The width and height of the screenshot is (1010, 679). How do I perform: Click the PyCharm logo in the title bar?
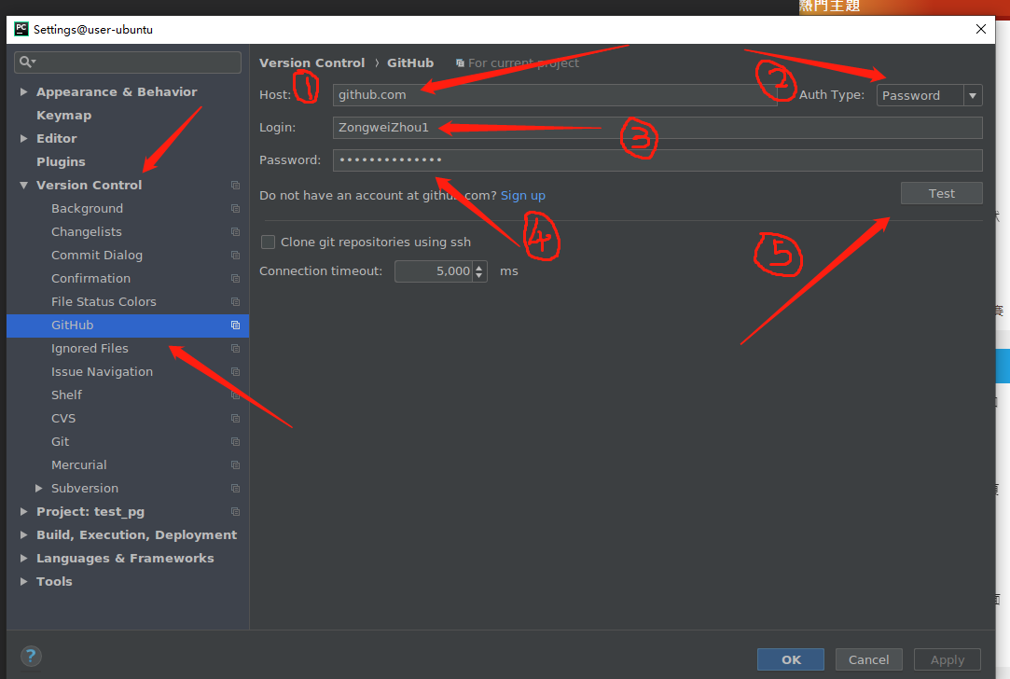pos(21,29)
